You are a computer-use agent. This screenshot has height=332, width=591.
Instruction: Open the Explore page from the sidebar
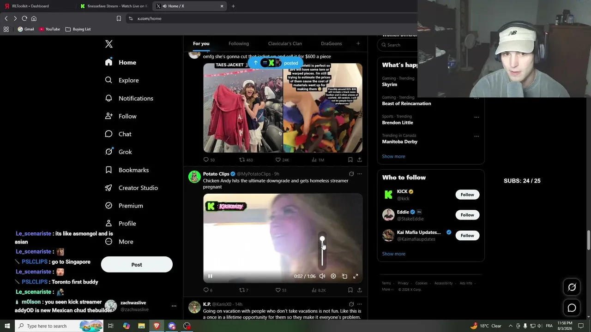point(122,80)
